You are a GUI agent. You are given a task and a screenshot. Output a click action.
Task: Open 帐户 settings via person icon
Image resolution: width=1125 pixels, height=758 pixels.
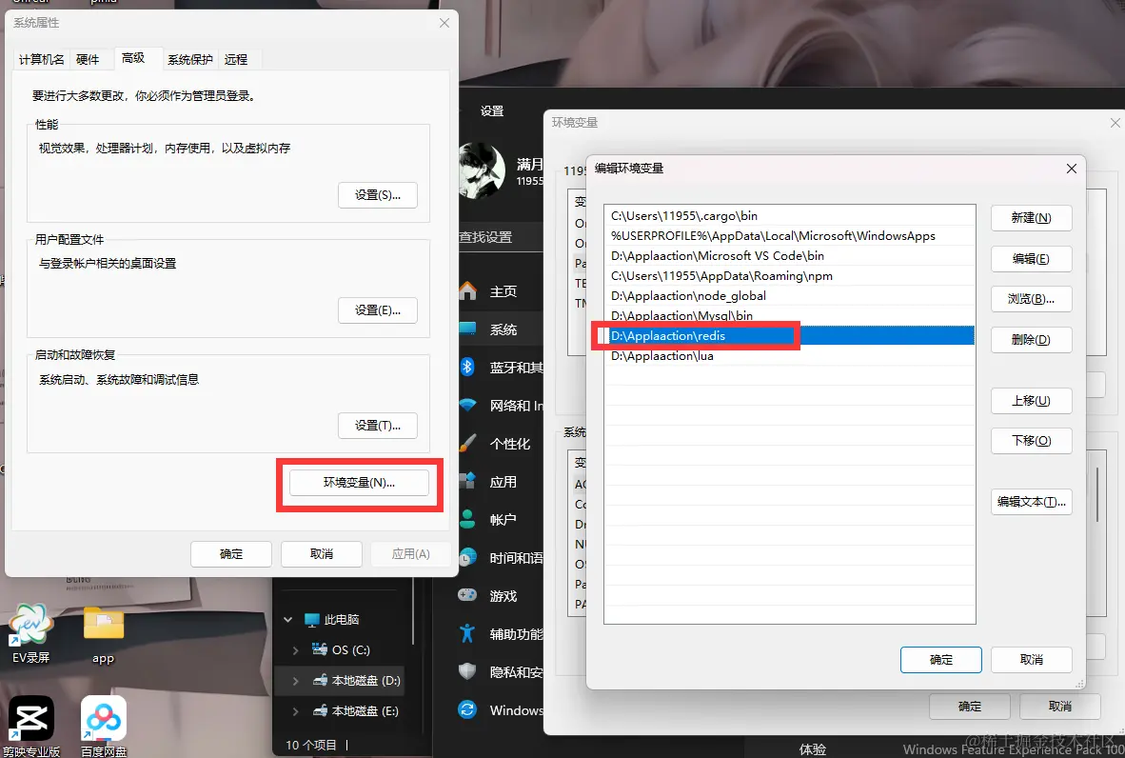467,519
